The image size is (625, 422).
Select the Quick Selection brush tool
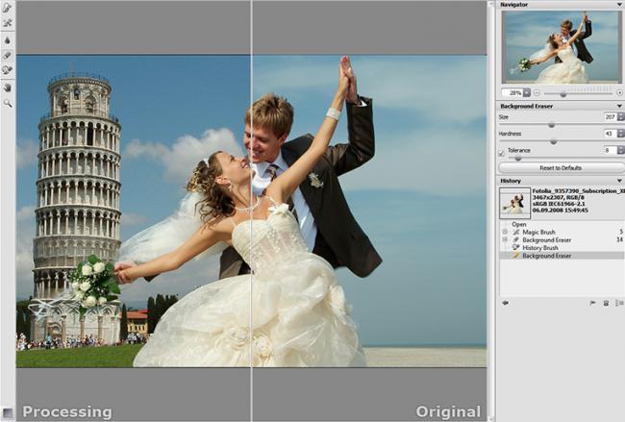pos(7,7)
